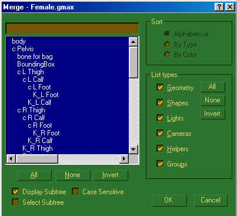237x216 pixels.
Task: Enable the Select Subtree option
Action: [x=15, y=202]
